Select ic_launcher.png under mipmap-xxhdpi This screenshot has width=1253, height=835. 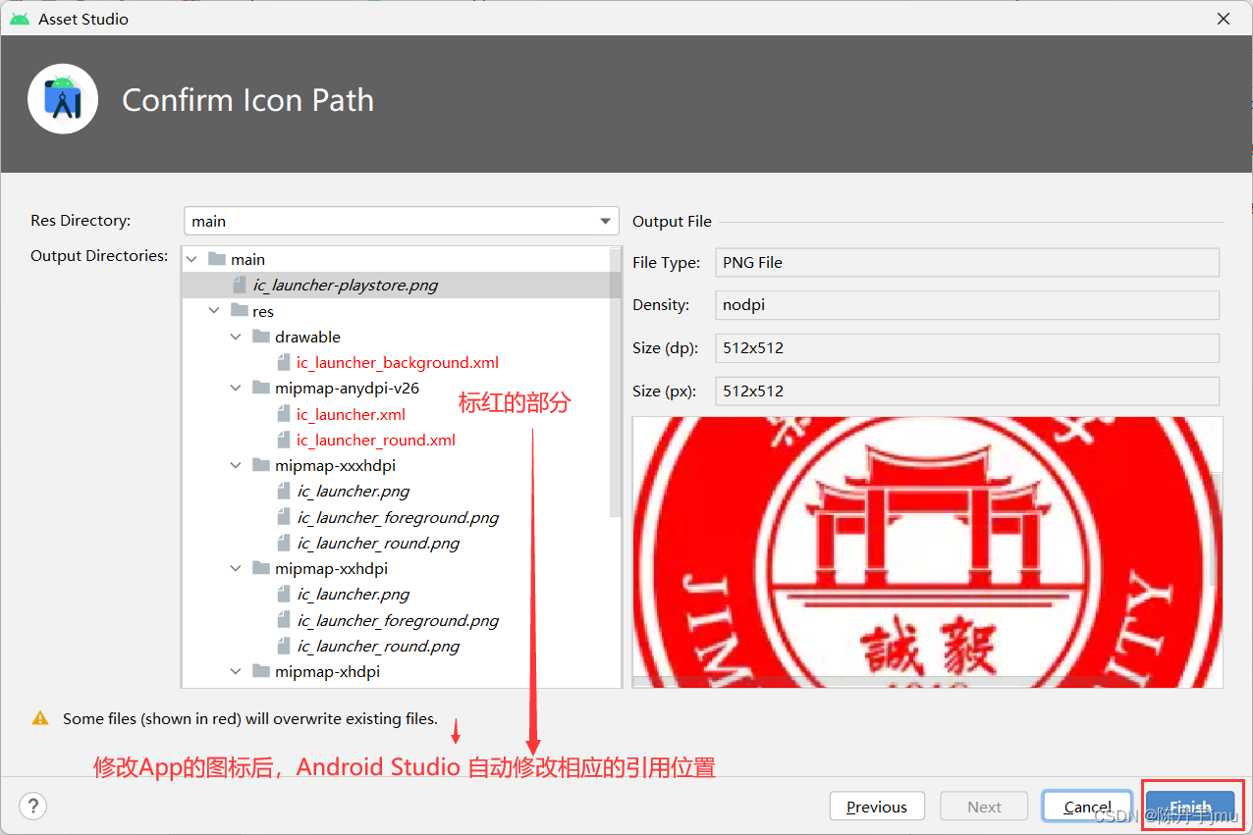coord(354,594)
